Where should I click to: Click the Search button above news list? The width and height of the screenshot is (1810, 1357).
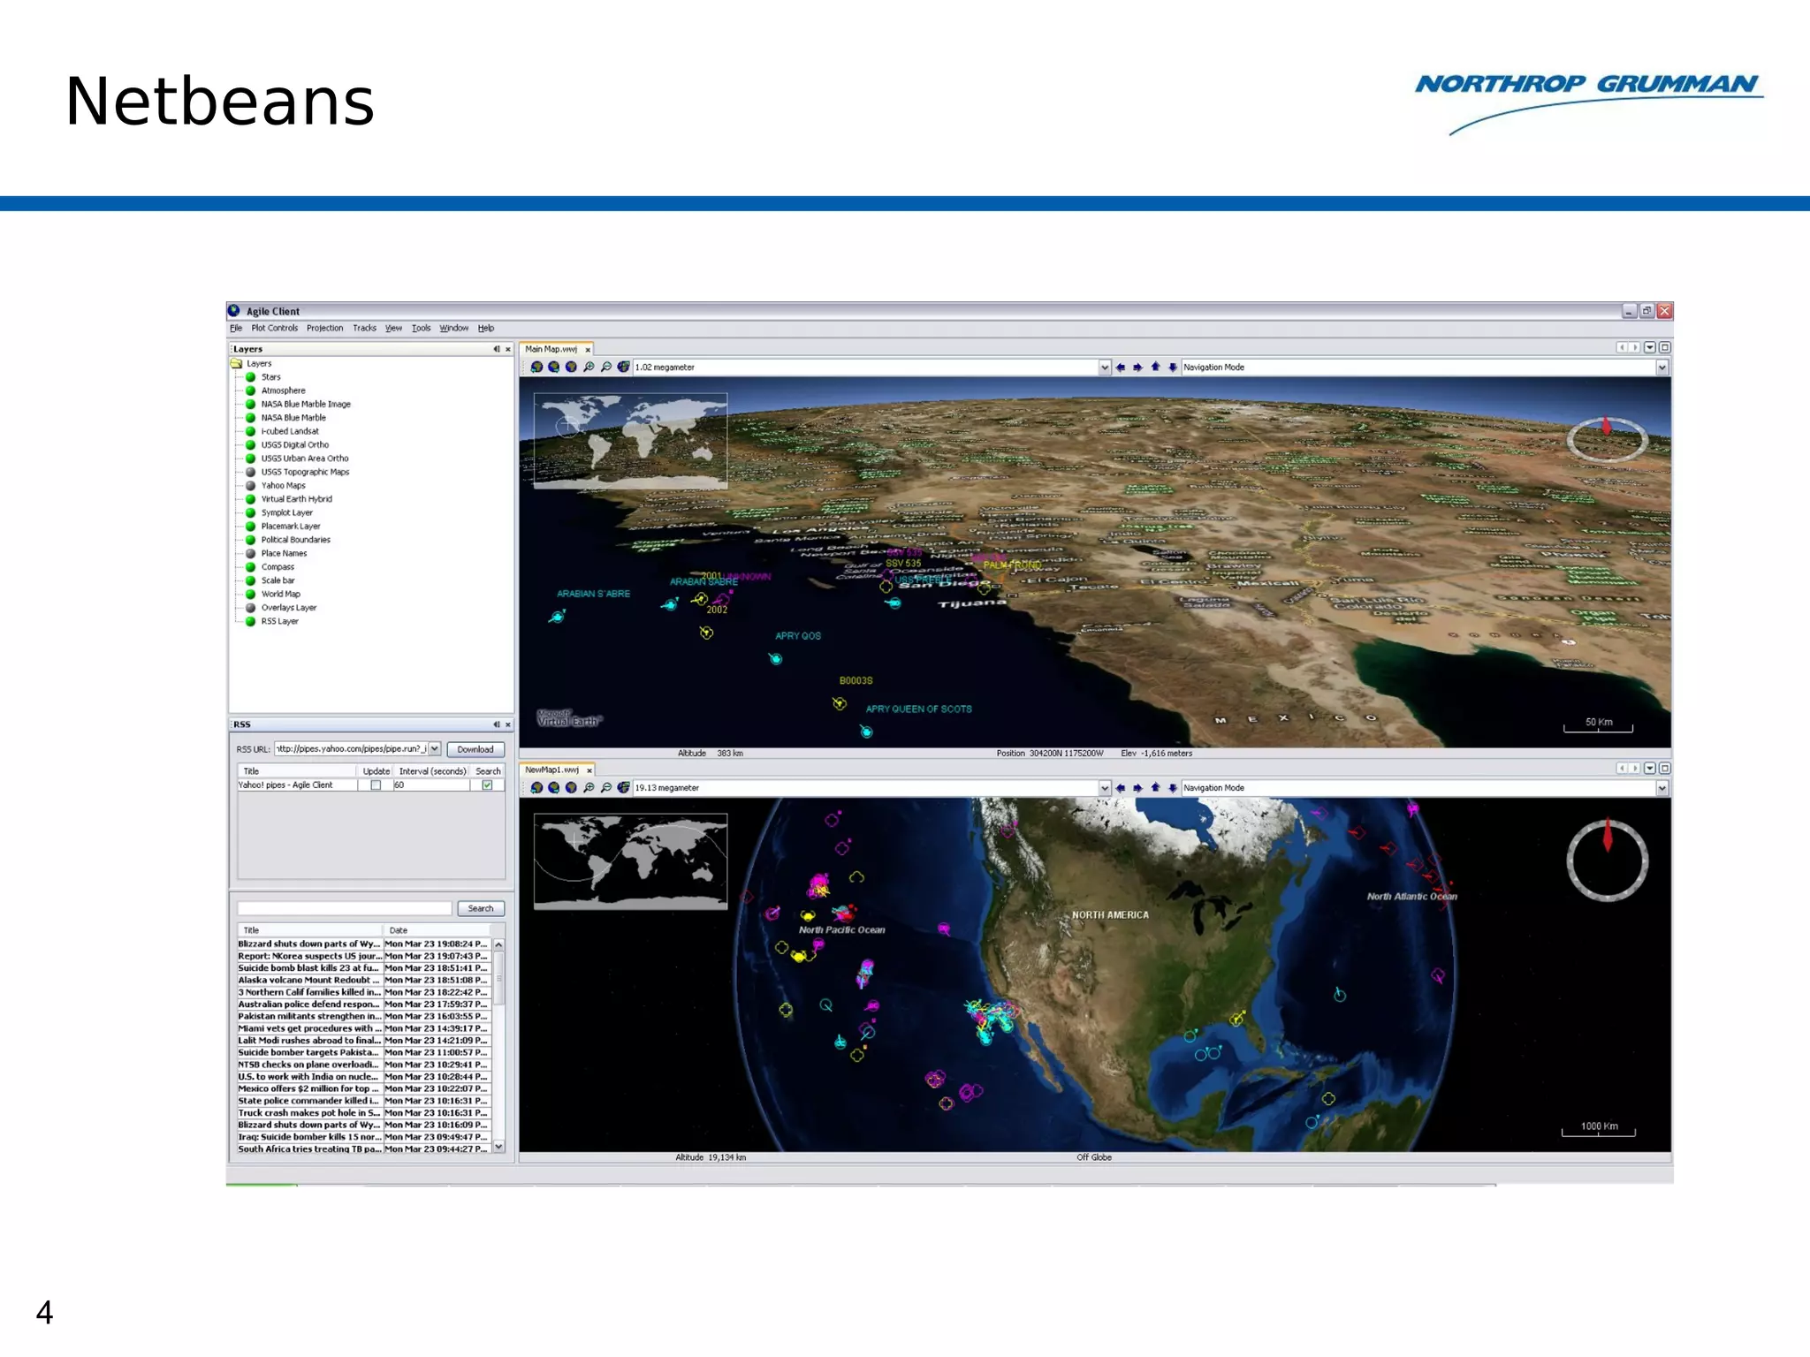pyautogui.click(x=481, y=908)
